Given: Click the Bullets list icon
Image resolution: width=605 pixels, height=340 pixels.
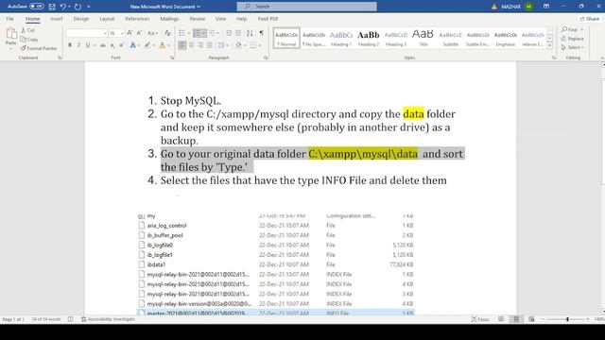Looking at the screenshot, I should pyautogui.click(x=181, y=33).
